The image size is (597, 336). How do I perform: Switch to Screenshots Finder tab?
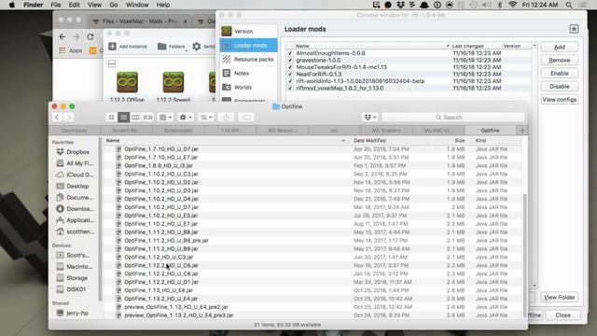pyautogui.click(x=178, y=131)
